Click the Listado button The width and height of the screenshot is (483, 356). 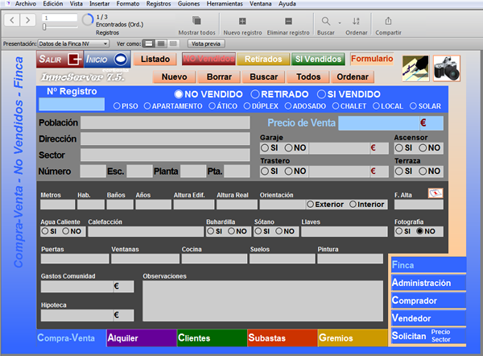[x=155, y=59]
